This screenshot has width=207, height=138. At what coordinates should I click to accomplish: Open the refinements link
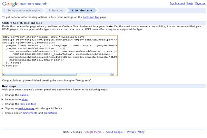pos(30,113)
